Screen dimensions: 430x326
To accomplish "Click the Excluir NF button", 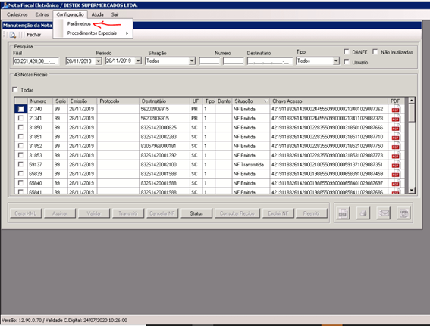I will click(278, 213).
